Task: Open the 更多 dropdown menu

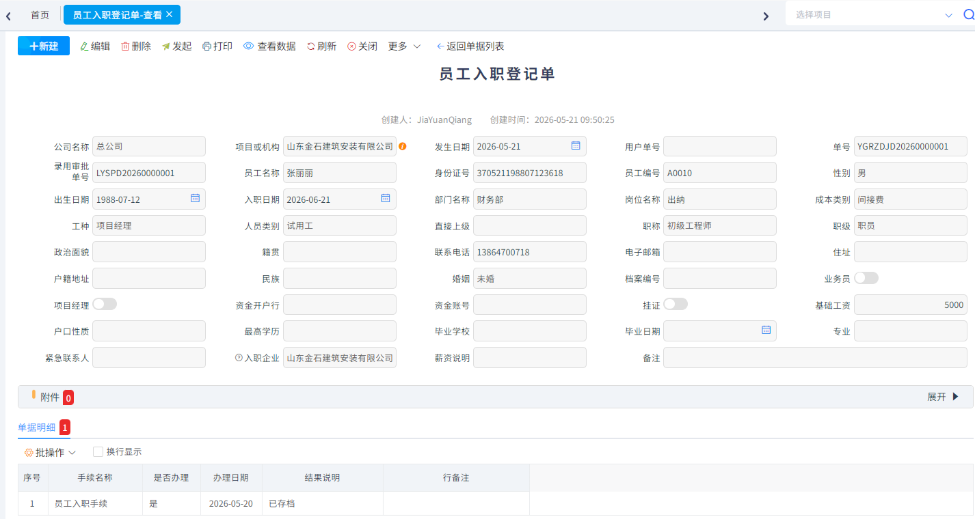Action: 405,46
